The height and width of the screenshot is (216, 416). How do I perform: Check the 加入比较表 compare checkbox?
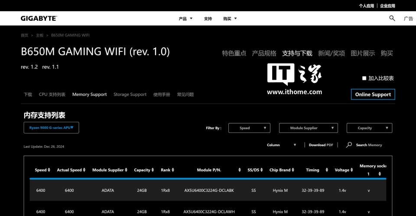click(x=364, y=78)
